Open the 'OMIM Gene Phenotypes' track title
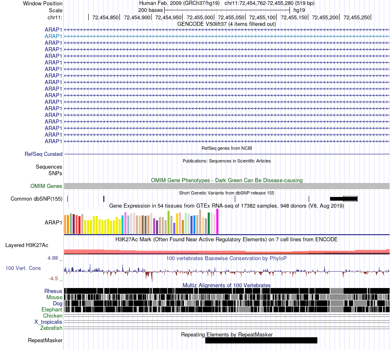 (227, 180)
